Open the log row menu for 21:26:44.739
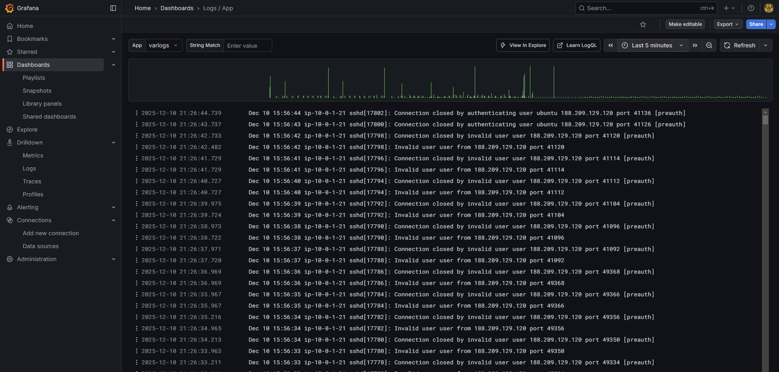Image resolution: width=779 pixels, height=372 pixels. (x=137, y=113)
